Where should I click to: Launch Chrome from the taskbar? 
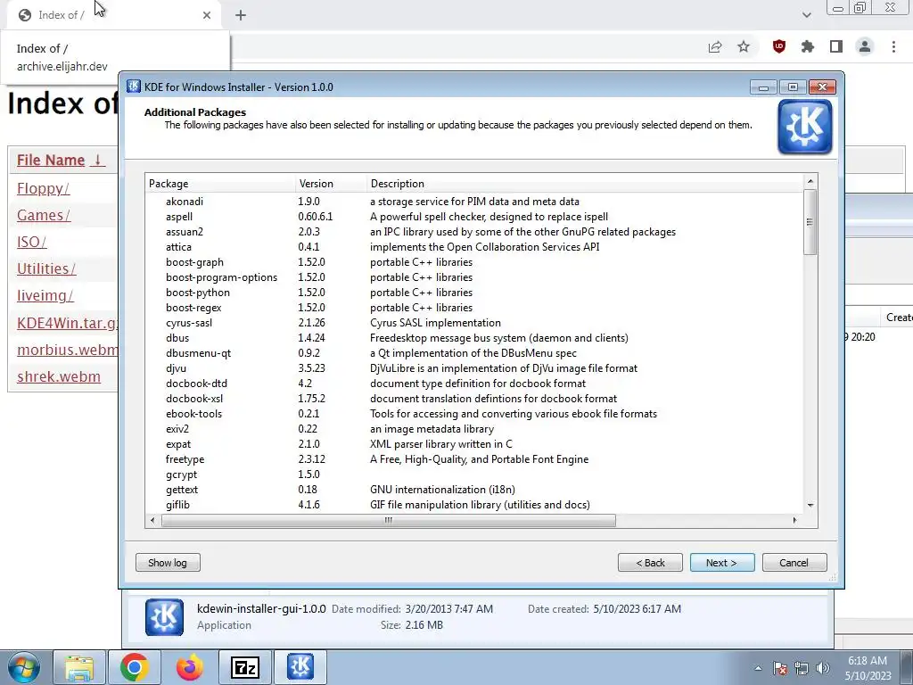pyautogui.click(x=134, y=667)
